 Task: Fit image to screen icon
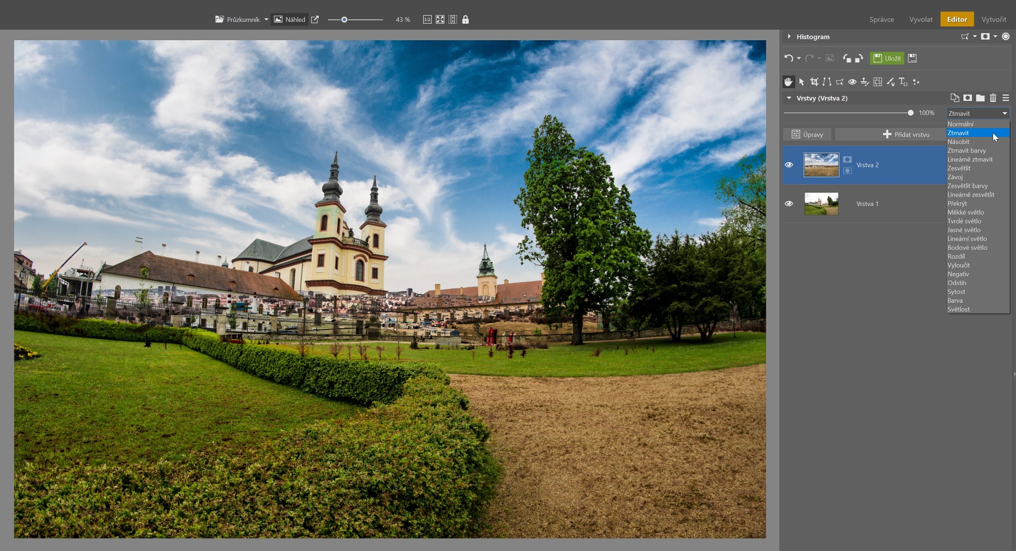pos(440,19)
